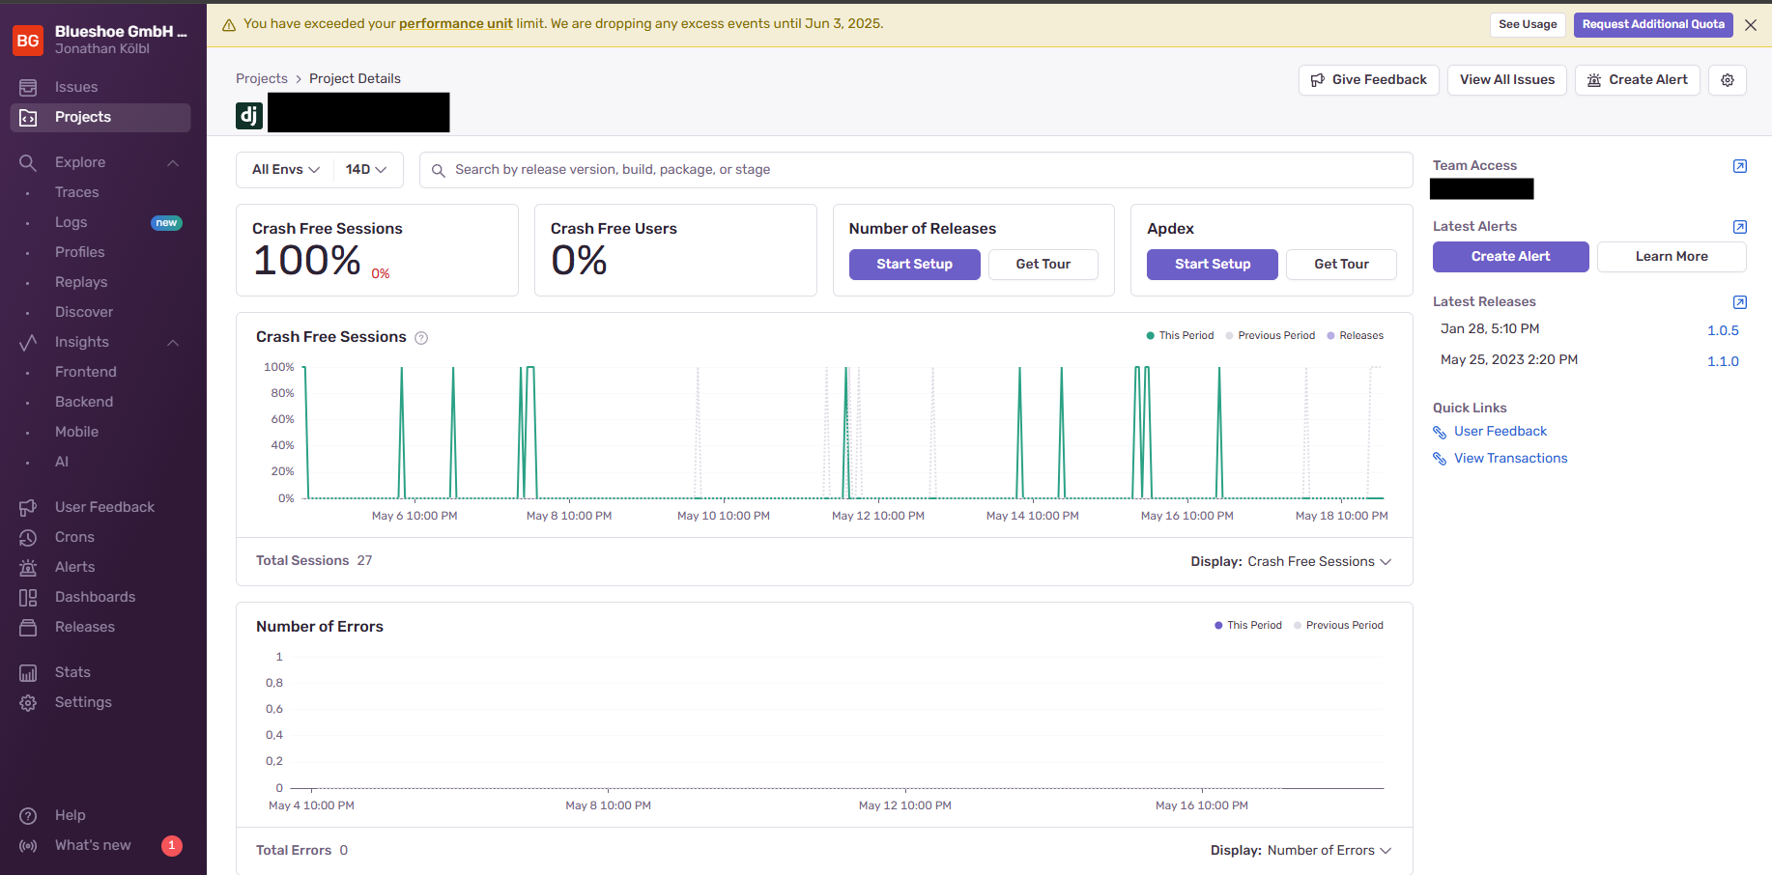Image resolution: width=1772 pixels, height=875 pixels.
Task: Open Latest Alerts in new window
Action: 1740,226
